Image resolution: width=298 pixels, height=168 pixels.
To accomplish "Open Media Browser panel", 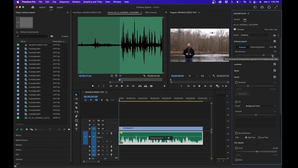I will [x=21, y=140].
